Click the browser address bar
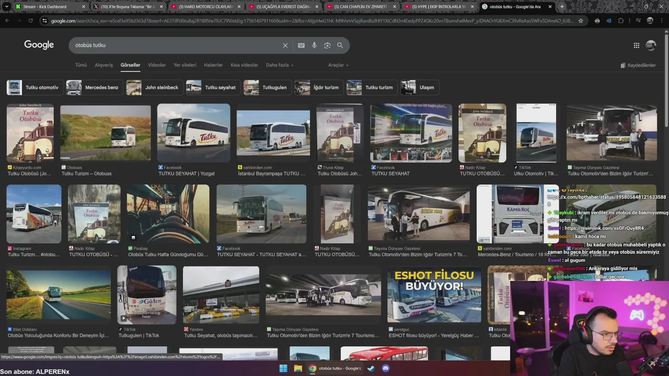Image resolution: width=669 pixels, height=376 pixels. 312,20
